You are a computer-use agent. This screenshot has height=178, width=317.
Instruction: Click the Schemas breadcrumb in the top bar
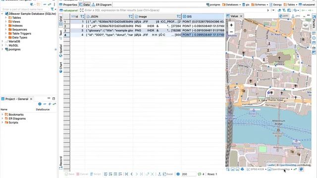(260, 4)
